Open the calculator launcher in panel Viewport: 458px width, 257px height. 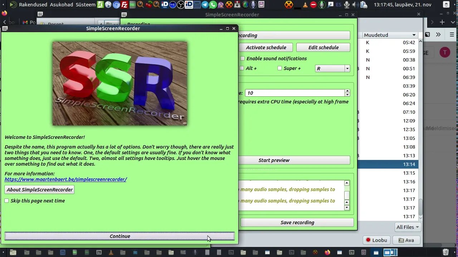click(197, 5)
